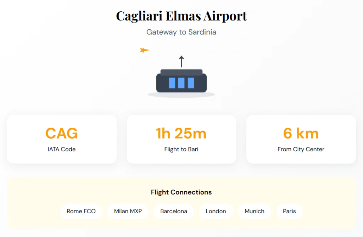
Task: Select the Rome FCO connection chip
Action: click(81, 211)
